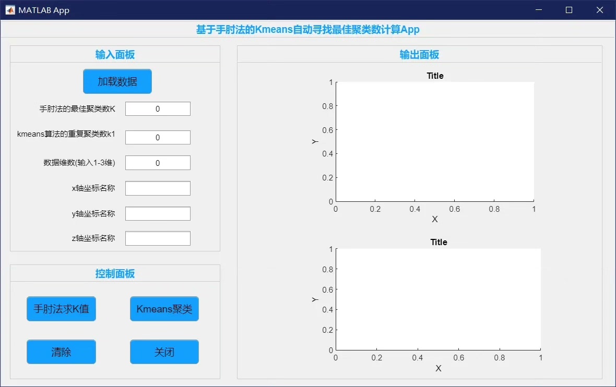This screenshot has height=387, width=616.
Task: Click the X axis label of upper plot
Action: tap(435, 220)
